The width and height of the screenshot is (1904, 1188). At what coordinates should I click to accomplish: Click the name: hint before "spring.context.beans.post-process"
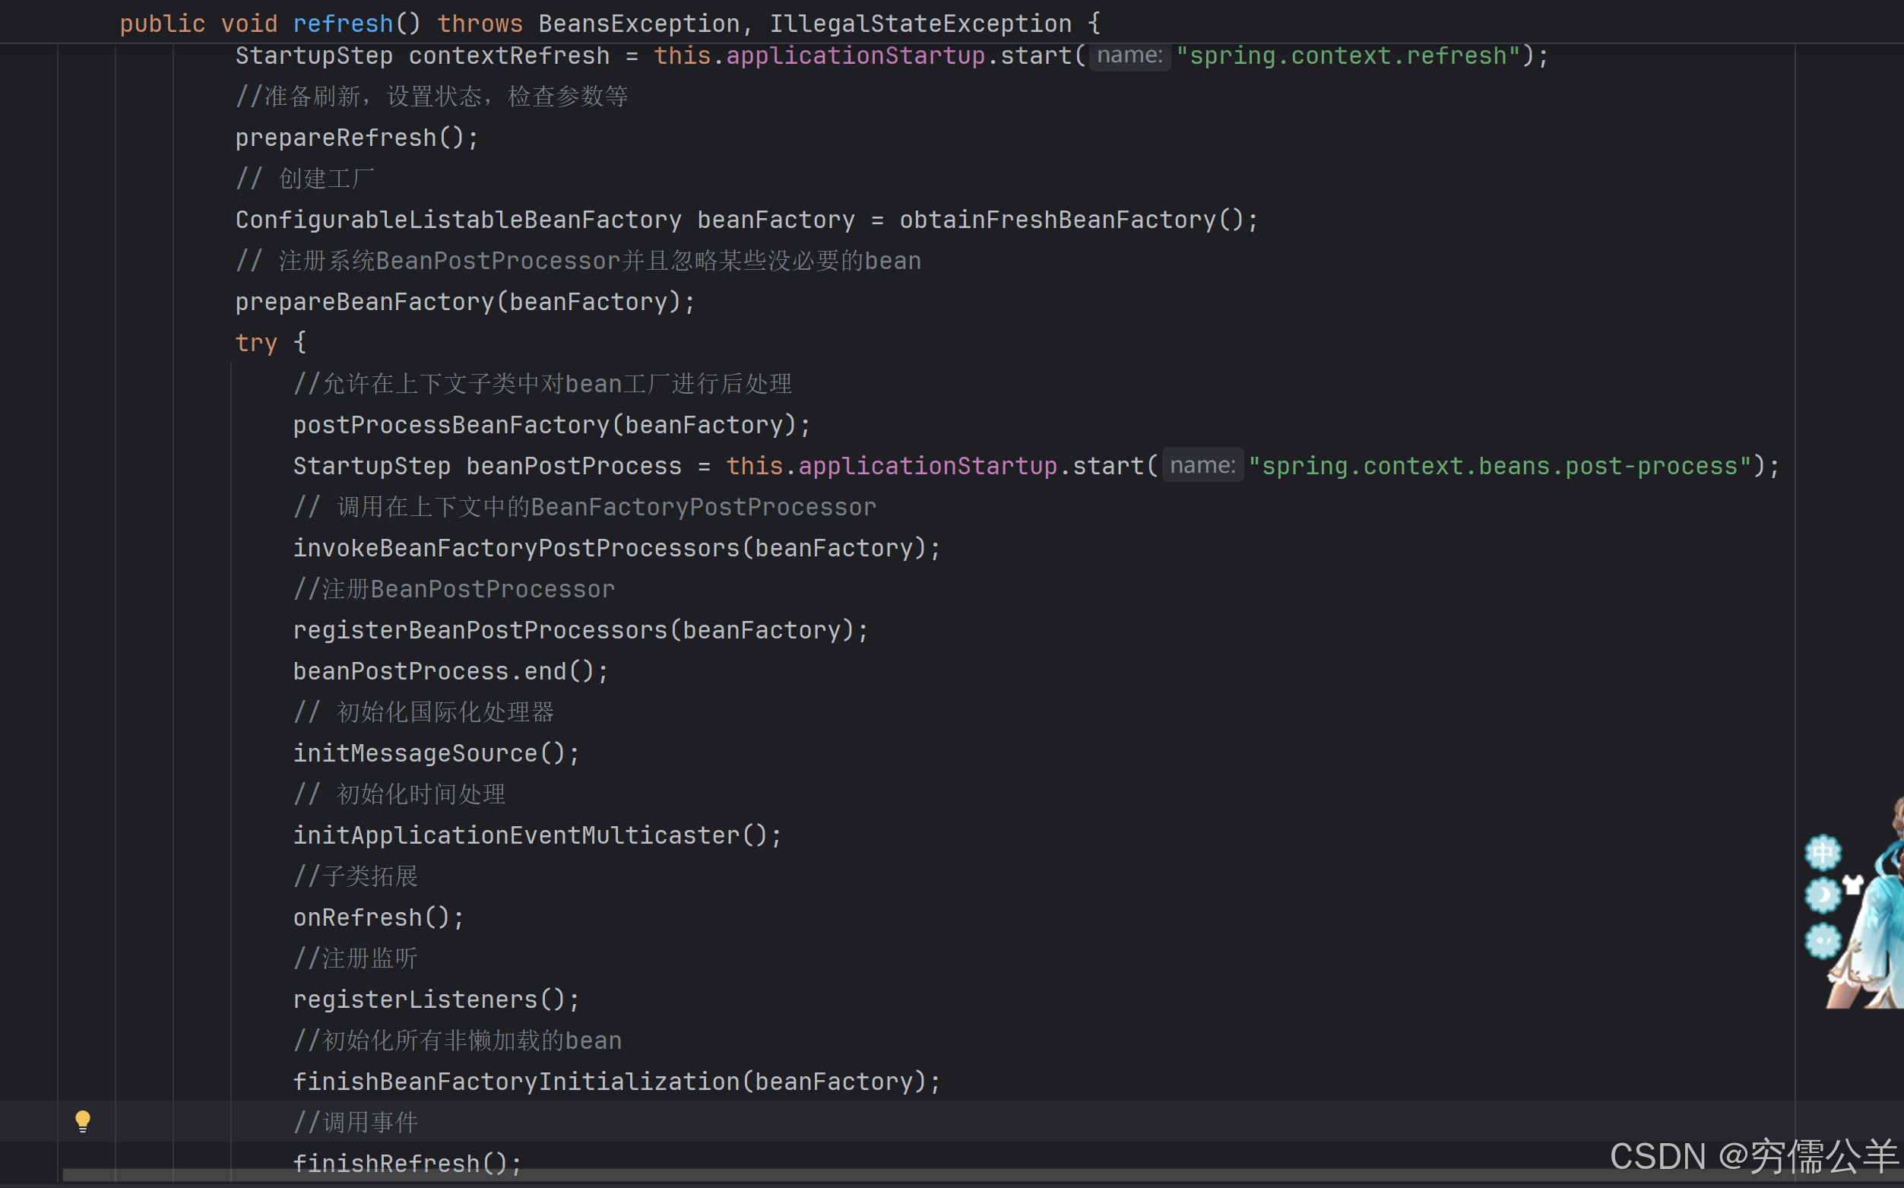pyautogui.click(x=1202, y=466)
